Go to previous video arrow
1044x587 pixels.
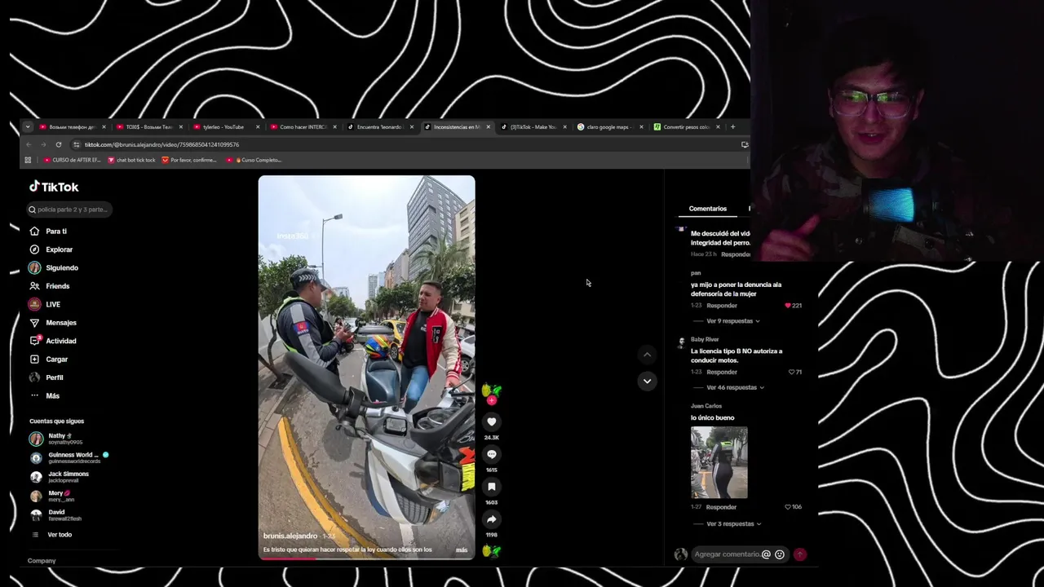pyautogui.click(x=647, y=355)
